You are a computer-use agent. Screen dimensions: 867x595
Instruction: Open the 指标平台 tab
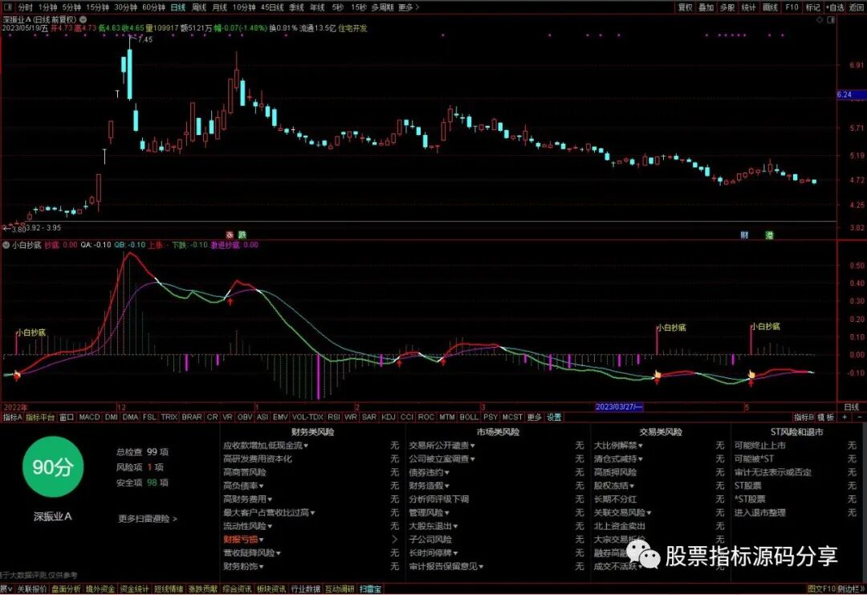40,418
